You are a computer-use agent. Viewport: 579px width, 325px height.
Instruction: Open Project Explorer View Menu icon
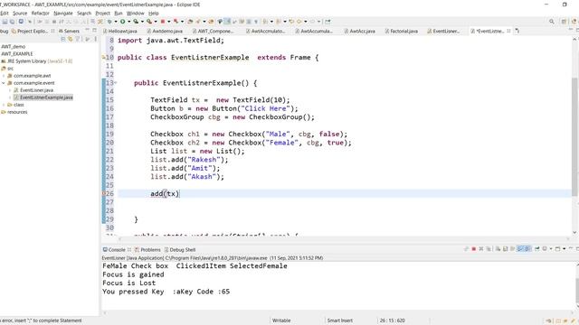[x=95, y=39]
